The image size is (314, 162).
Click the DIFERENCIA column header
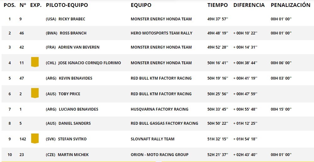click(x=249, y=5)
